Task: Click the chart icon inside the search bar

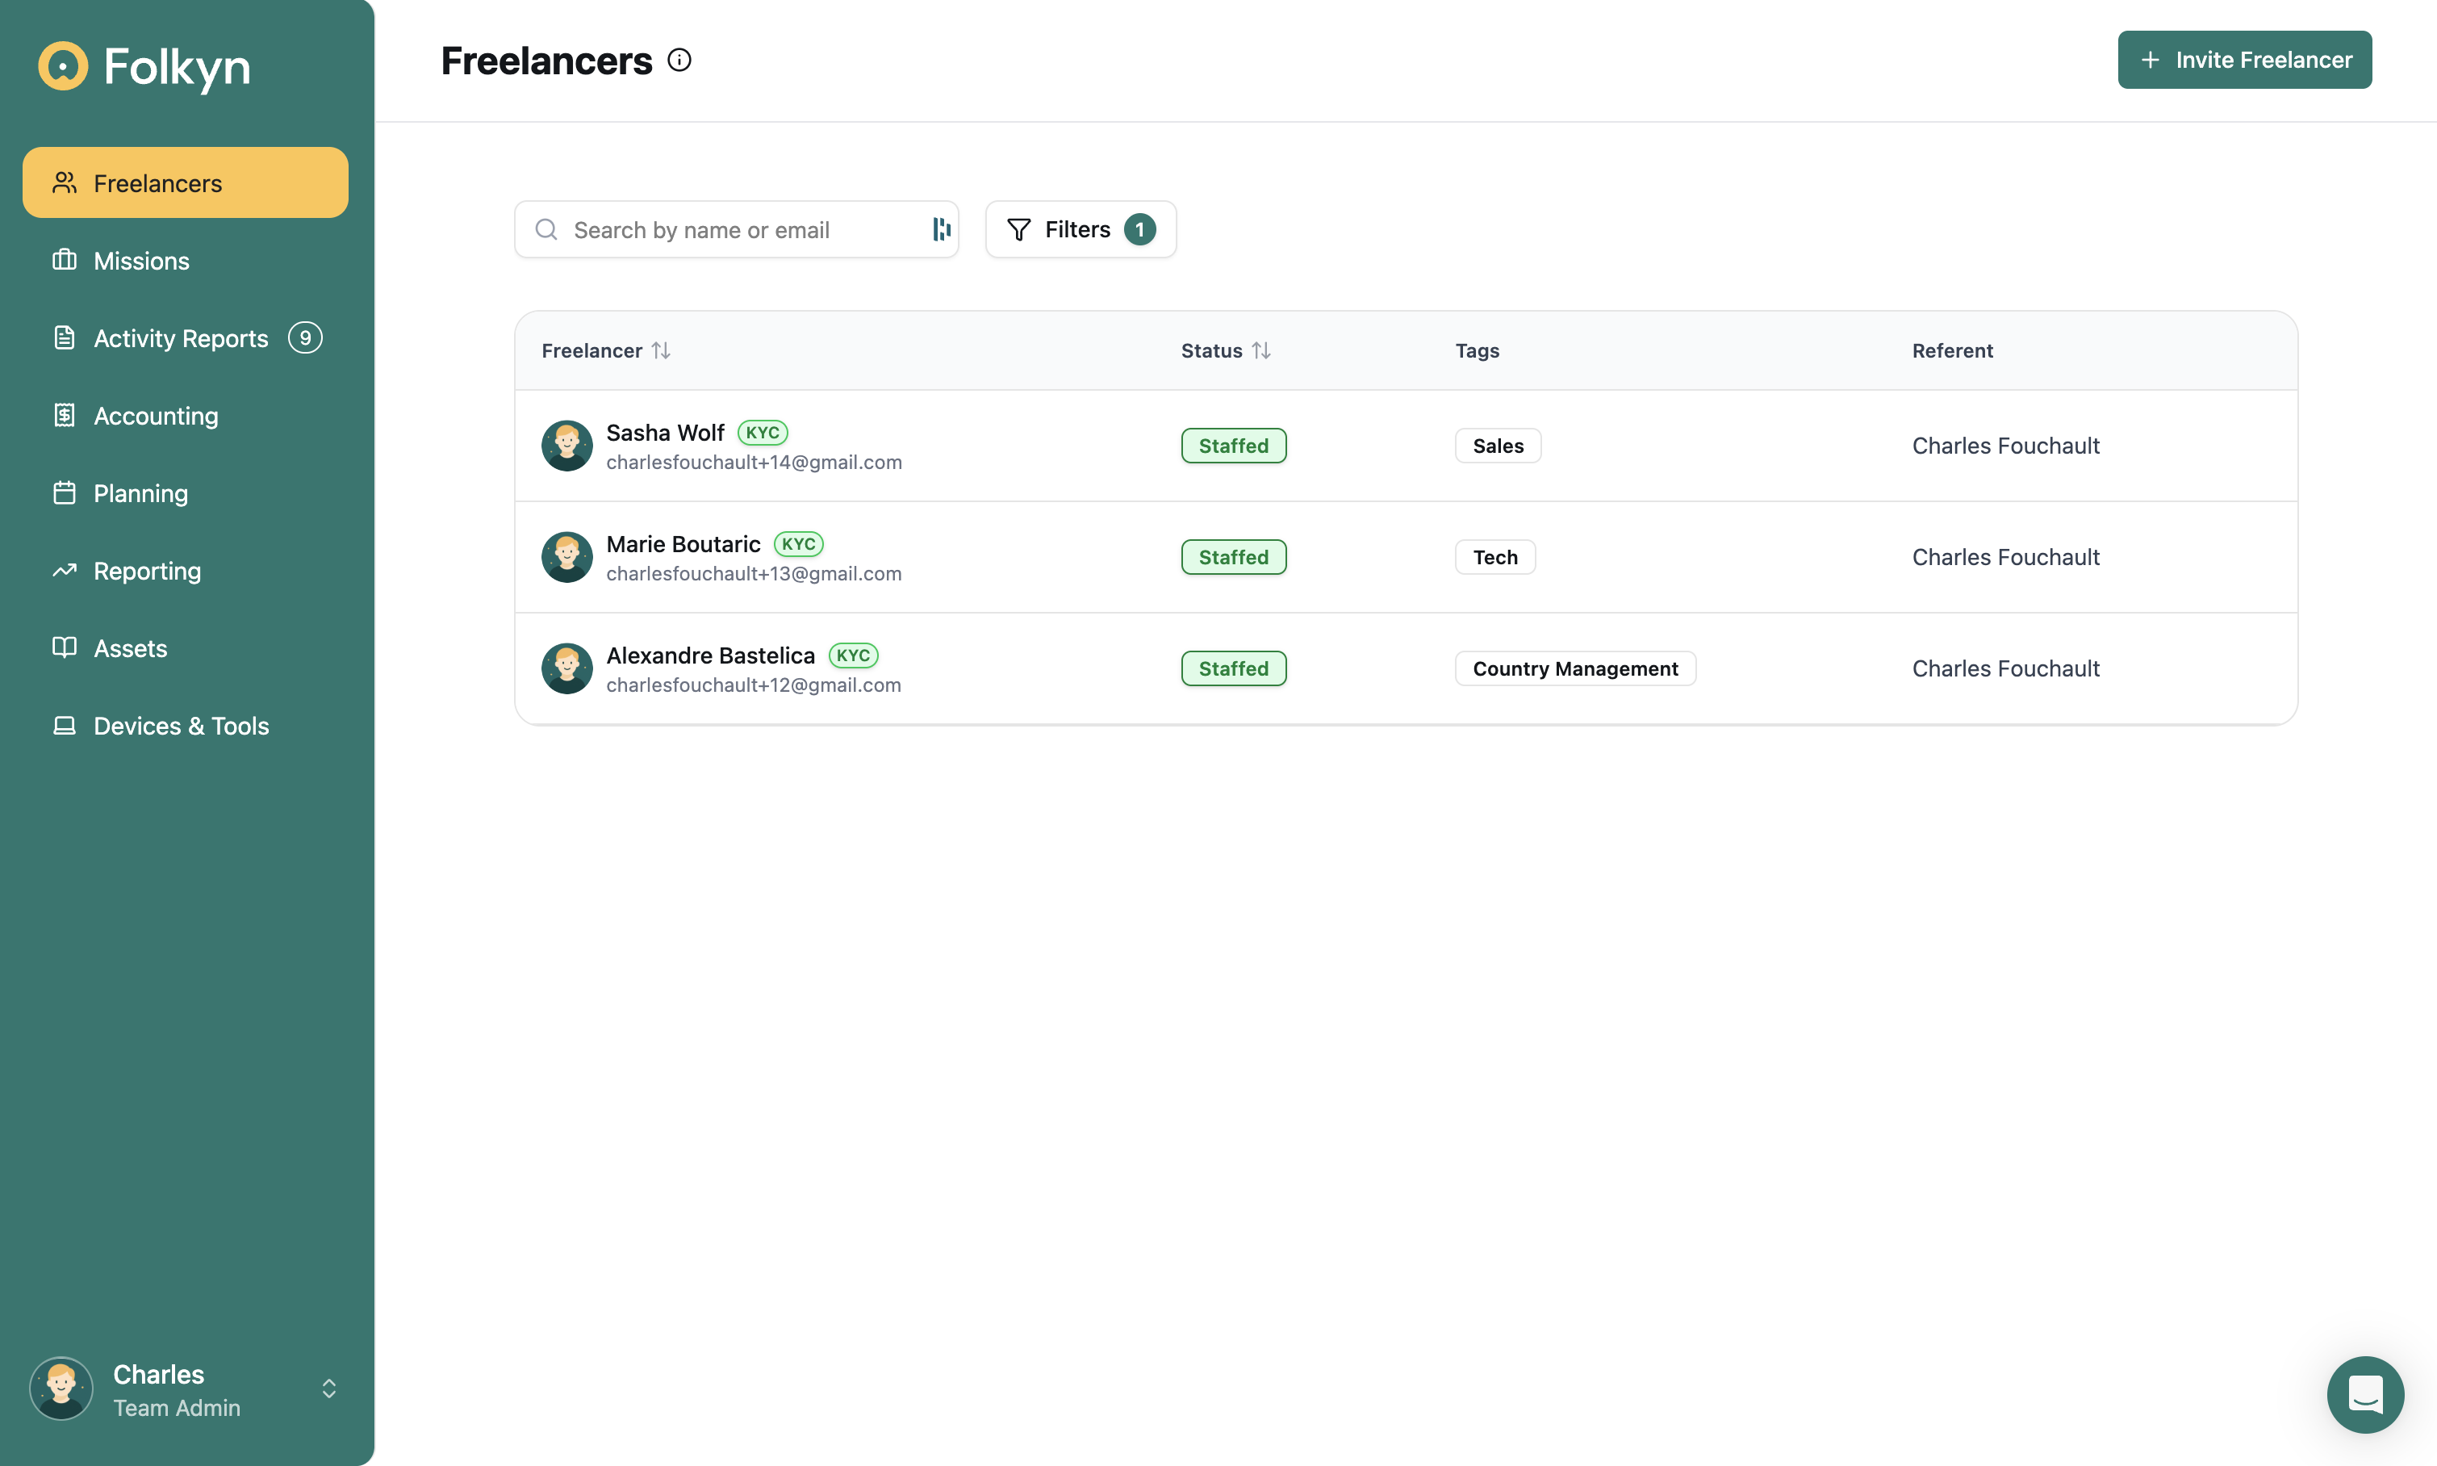Action: tap(939, 228)
